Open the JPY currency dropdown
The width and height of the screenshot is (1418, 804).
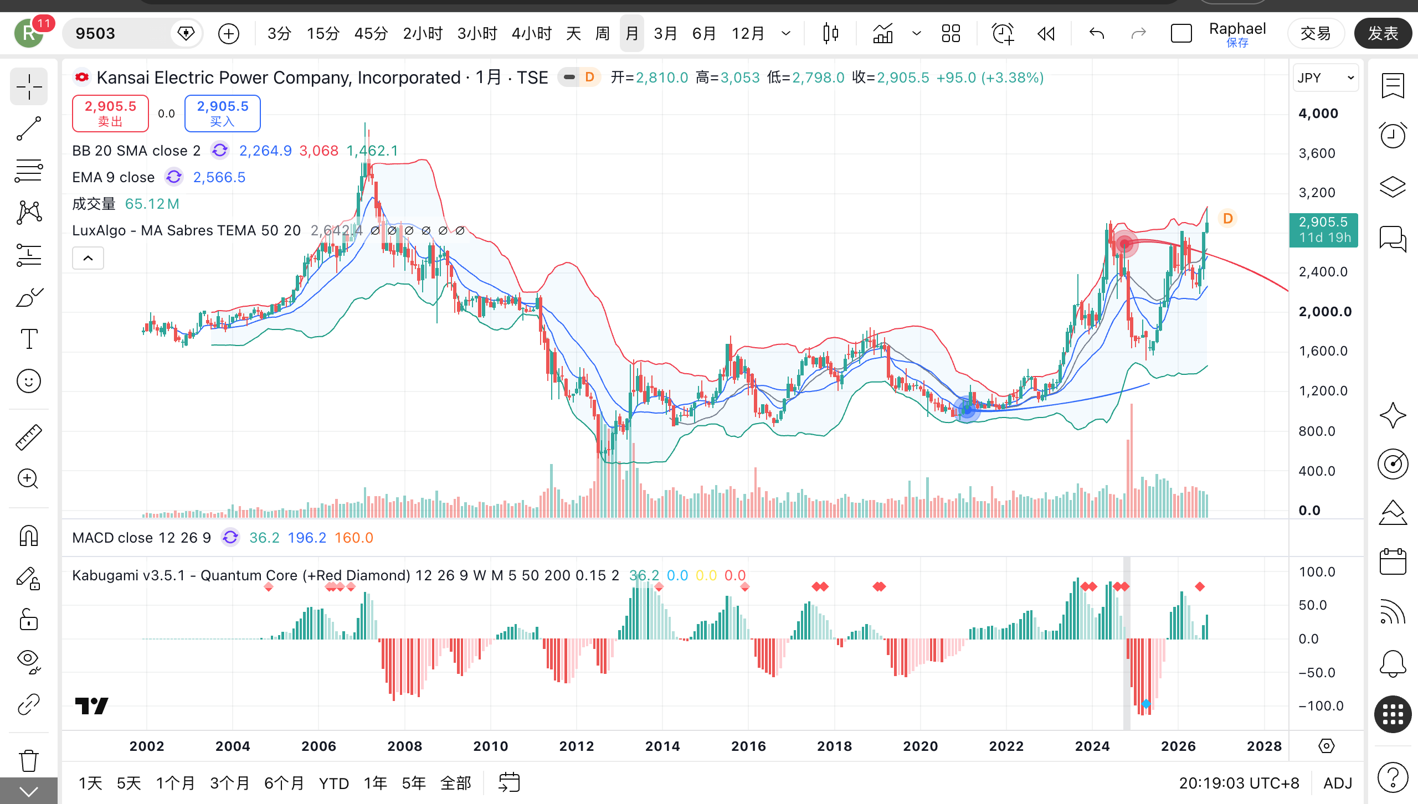(x=1325, y=78)
